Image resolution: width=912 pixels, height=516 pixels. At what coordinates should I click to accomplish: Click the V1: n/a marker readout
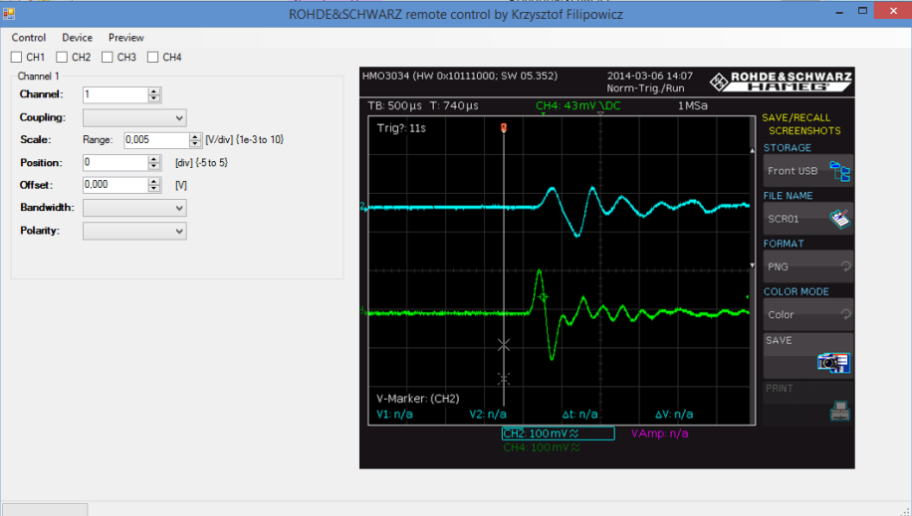394,415
